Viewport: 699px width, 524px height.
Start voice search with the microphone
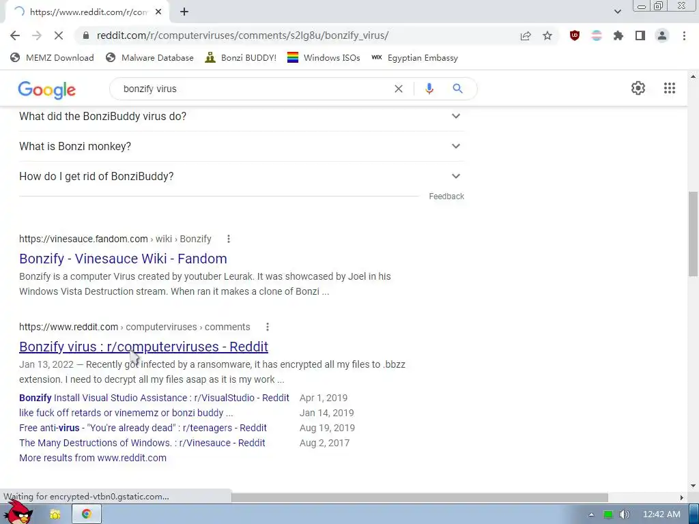coord(429,89)
